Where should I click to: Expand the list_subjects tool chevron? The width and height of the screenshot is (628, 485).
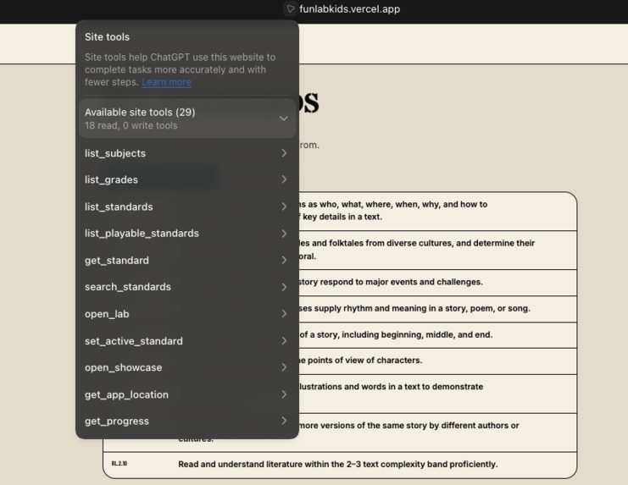point(284,153)
